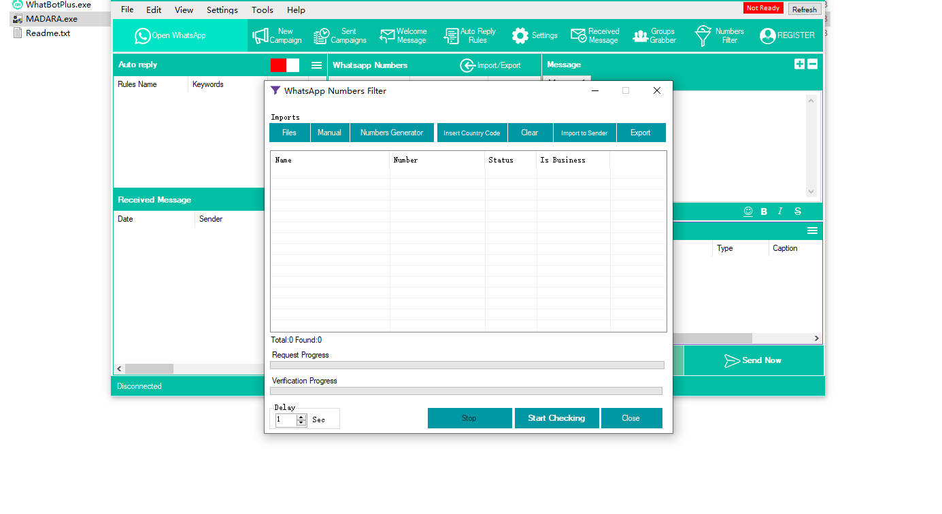The width and height of the screenshot is (942, 514).
Task: Apply strikethrough with the S icon
Action: (798, 211)
